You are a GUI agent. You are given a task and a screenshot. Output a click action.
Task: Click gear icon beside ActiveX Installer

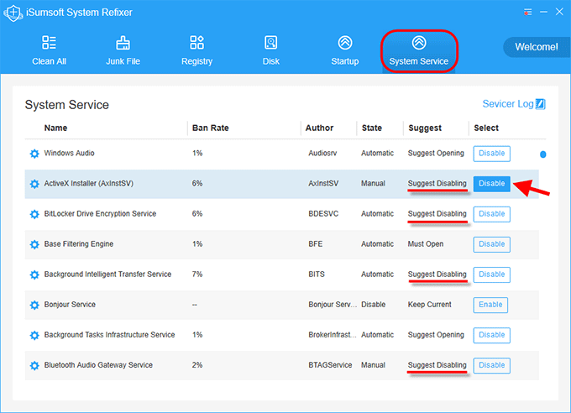click(34, 184)
